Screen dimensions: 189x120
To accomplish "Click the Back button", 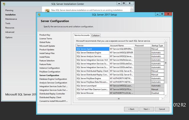I will tap(131, 109).
